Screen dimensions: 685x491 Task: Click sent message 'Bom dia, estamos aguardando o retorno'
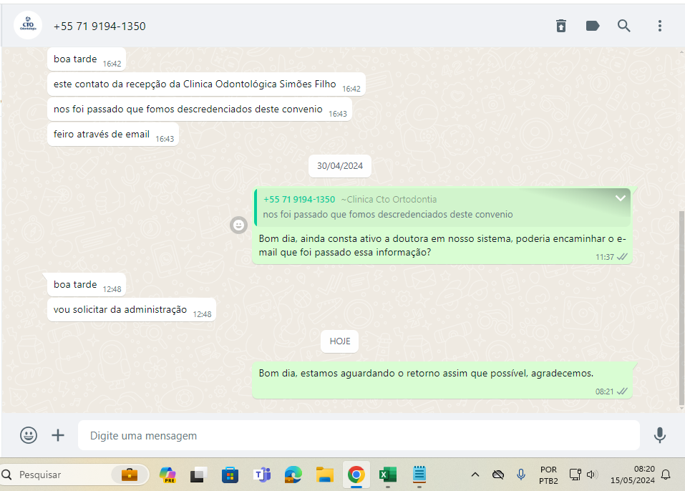pyautogui.click(x=442, y=380)
